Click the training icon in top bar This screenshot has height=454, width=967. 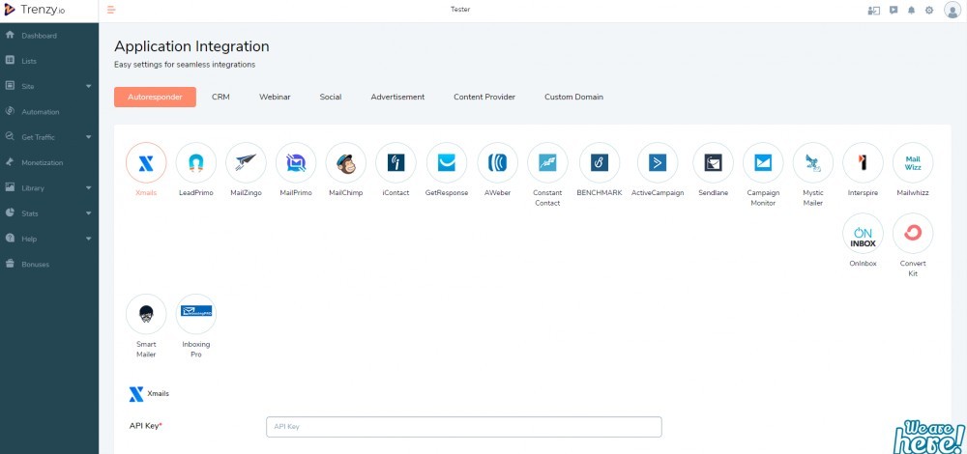873,11
